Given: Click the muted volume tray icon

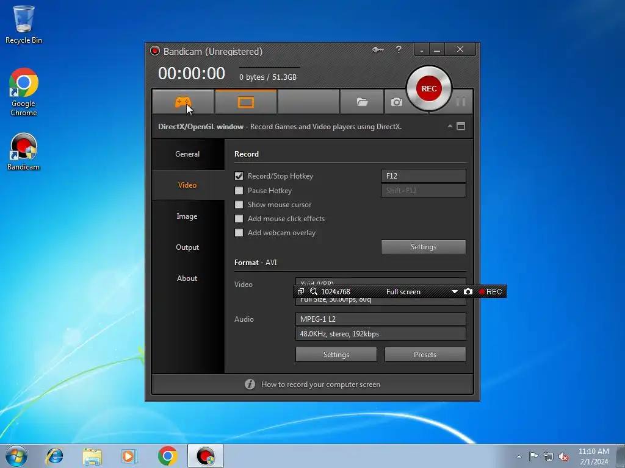Looking at the screenshot, I should click(563, 456).
